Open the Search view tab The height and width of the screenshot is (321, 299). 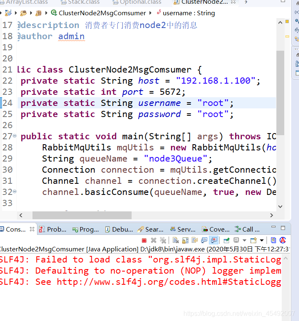click(x=151, y=229)
